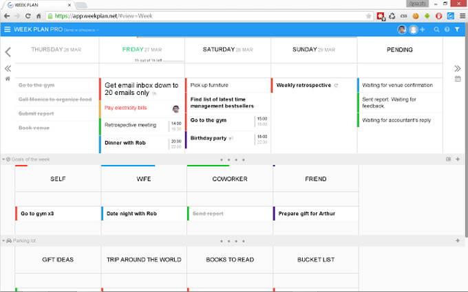Image resolution: width=468 pixels, height=292 pixels.
Task: Click the browser address bar
Action: [x=209, y=16]
